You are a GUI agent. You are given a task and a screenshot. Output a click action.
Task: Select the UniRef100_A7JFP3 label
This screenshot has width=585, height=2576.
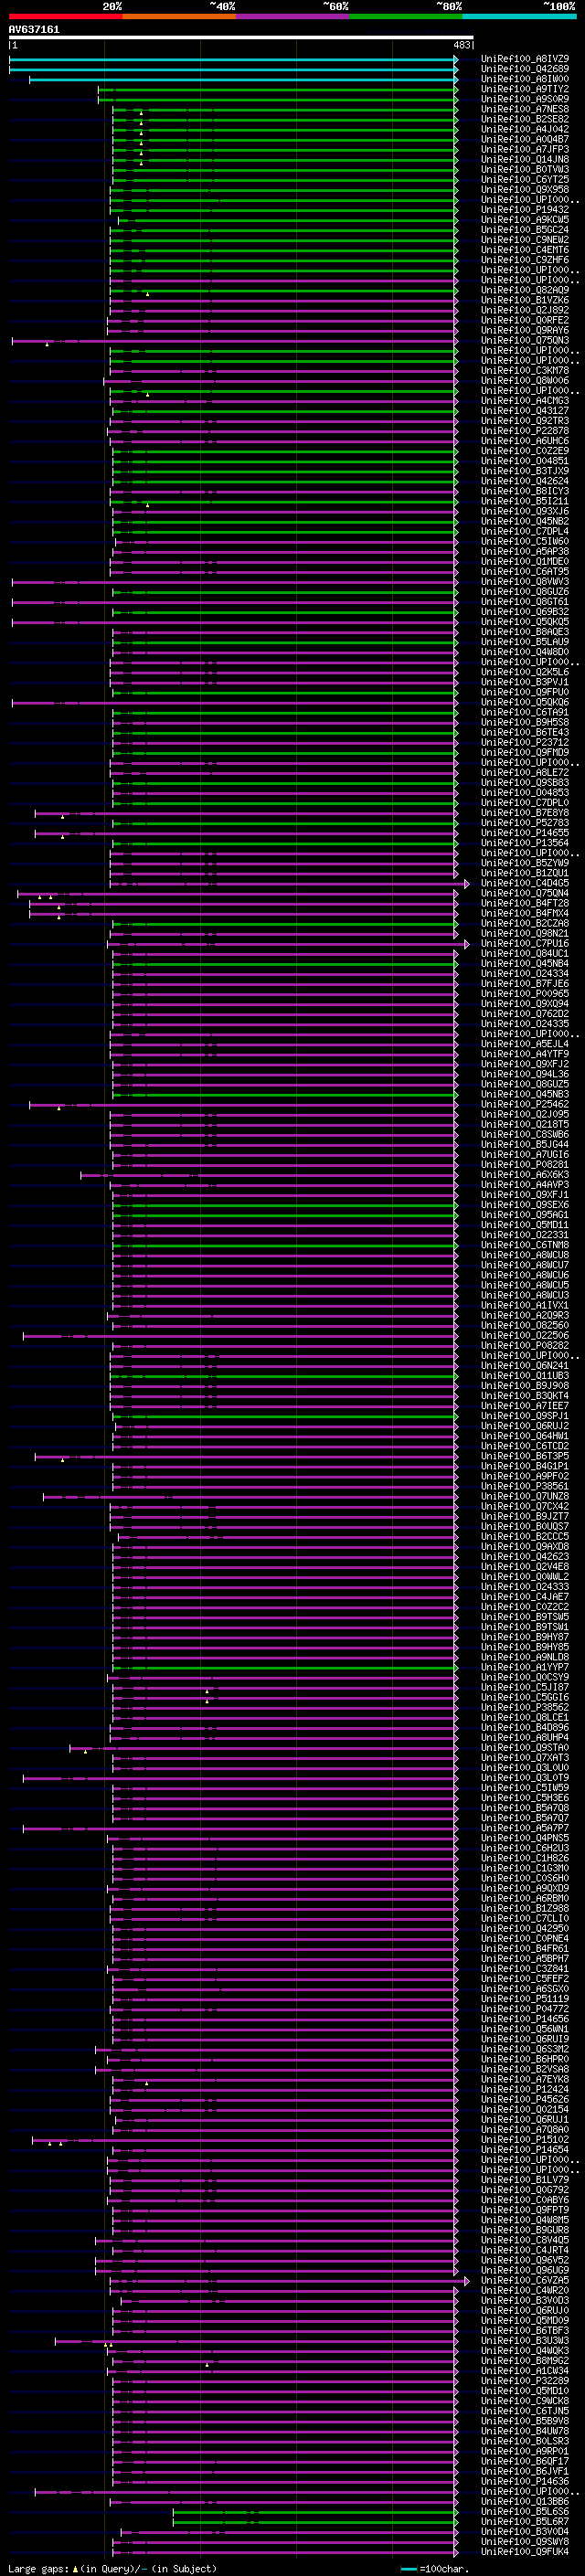click(525, 149)
